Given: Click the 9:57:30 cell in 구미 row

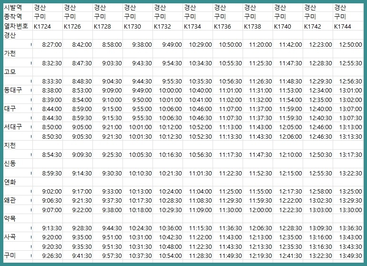Looking at the screenshot, I should pos(107,256).
